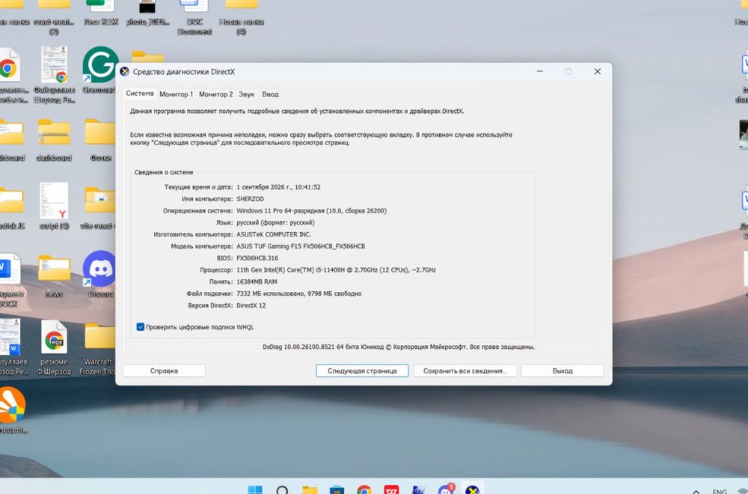
Task: Open the orange bubble app icon on desktop
Action: pyautogui.click(x=12, y=405)
